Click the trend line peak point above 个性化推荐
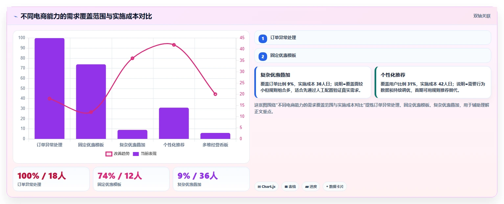 [x=174, y=45]
